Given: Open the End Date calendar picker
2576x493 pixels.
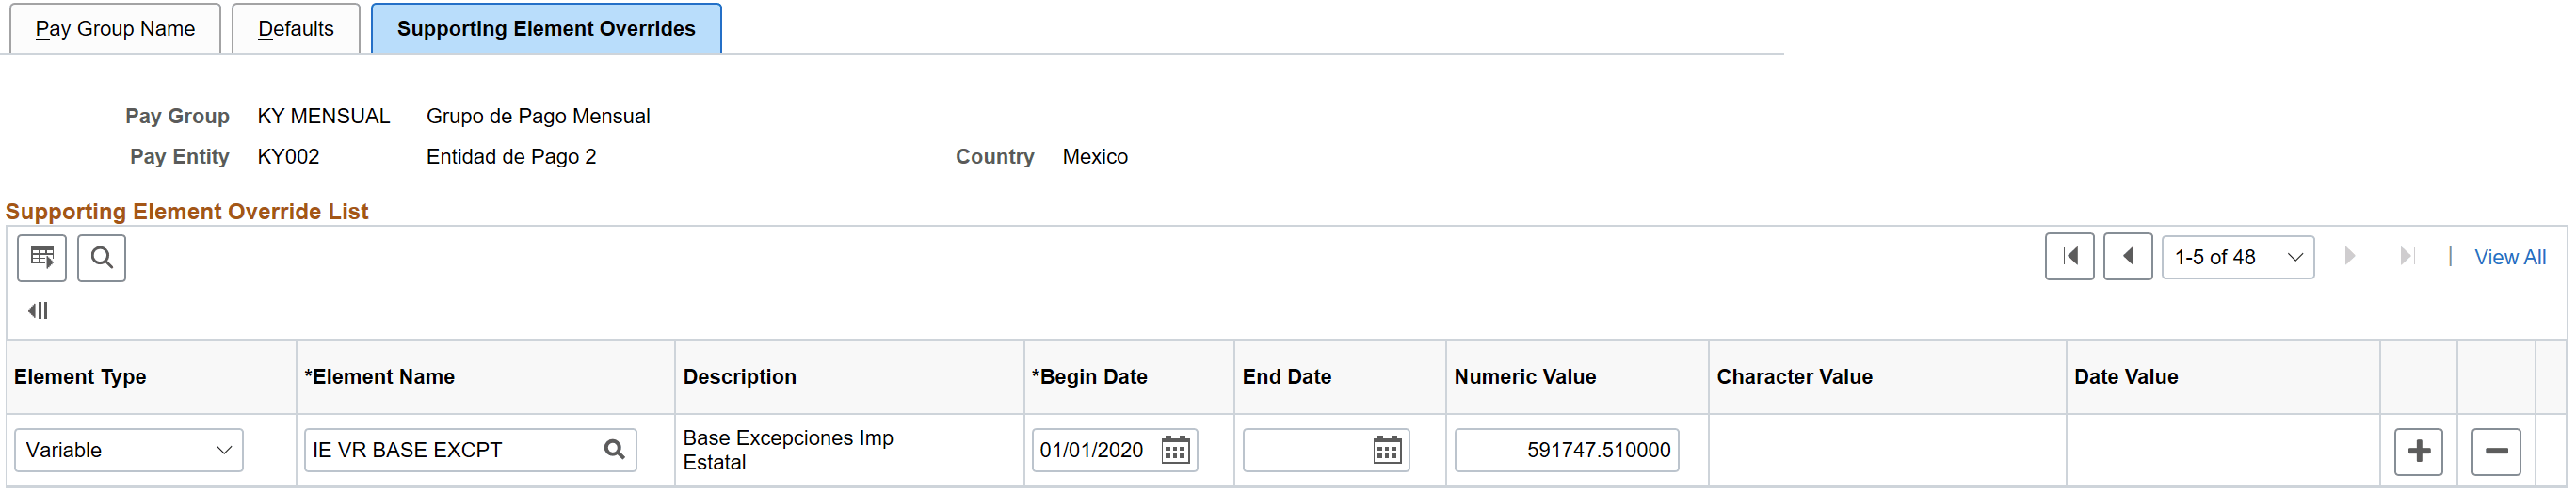Looking at the screenshot, I should tap(1386, 450).
